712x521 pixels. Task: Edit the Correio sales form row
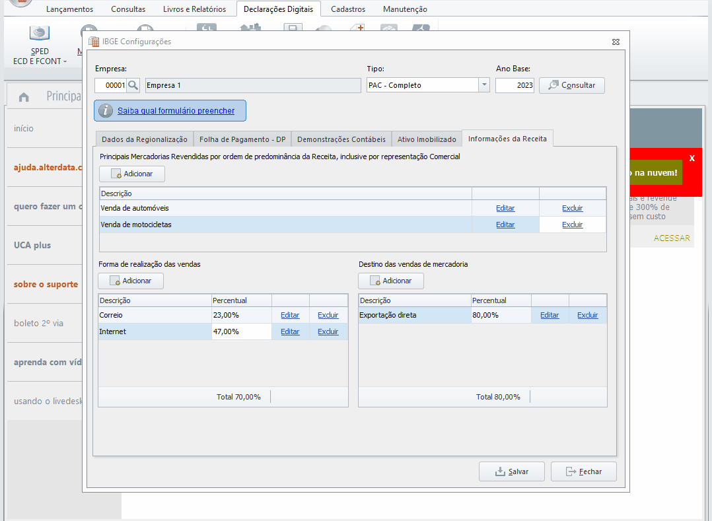click(290, 315)
